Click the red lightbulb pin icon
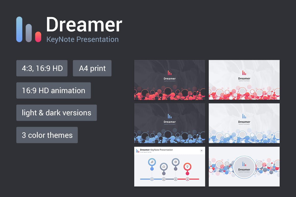296x197 pixels. click(187, 167)
